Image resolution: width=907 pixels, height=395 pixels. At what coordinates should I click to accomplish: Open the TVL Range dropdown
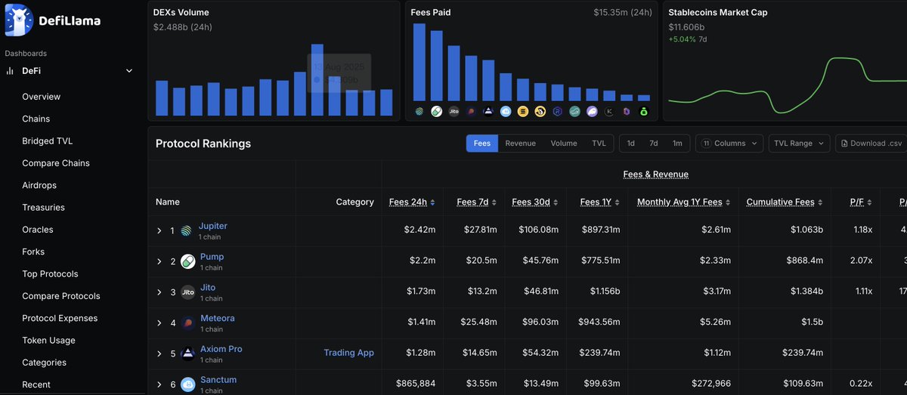point(799,143)
